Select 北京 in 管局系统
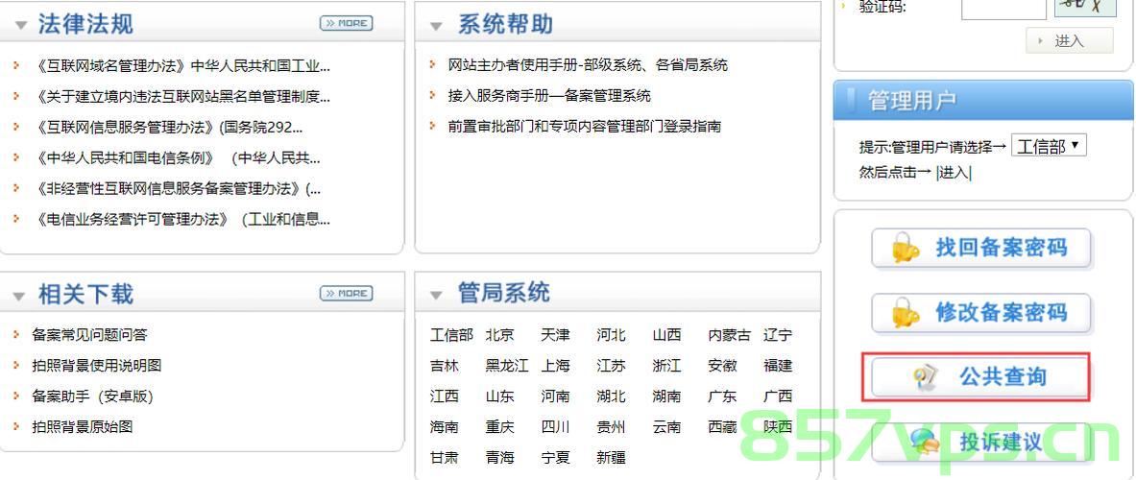The image size is (1136, 480). click(500, 334)
